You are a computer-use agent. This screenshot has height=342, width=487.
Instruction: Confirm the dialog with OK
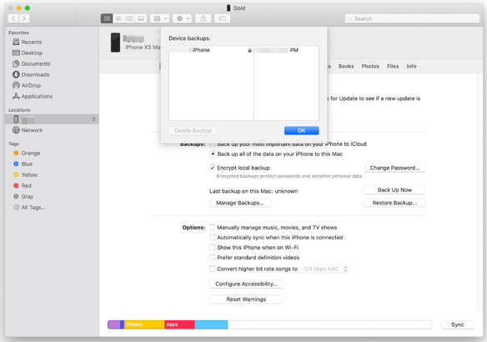click(x=301, y=131)
